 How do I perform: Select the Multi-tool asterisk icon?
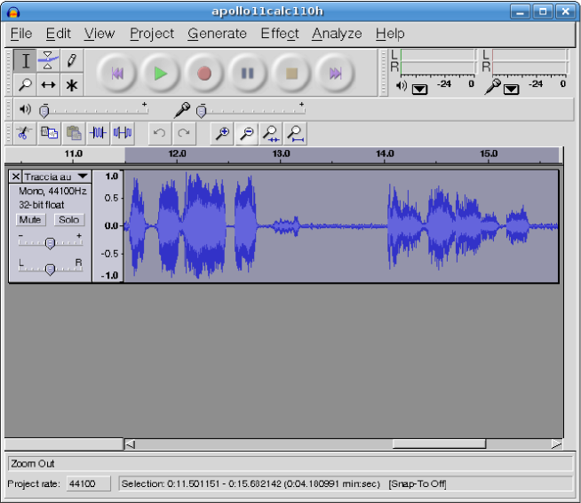point(72,85)
